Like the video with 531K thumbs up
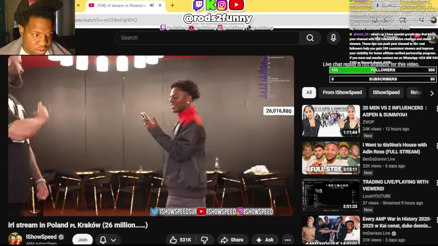 [x=180, y=240]
